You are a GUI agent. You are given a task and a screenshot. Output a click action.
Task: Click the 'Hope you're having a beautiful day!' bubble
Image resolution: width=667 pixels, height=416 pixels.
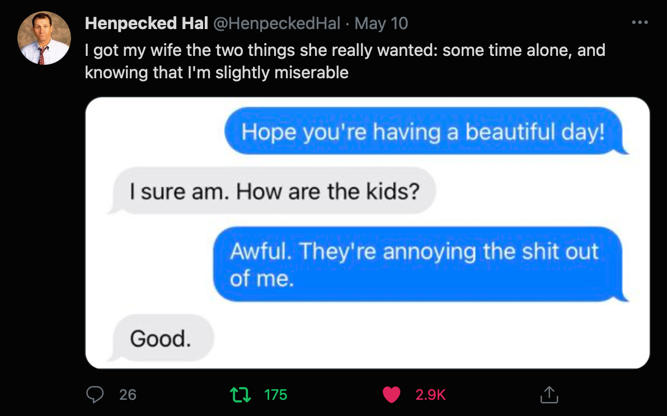pos(424,132)
